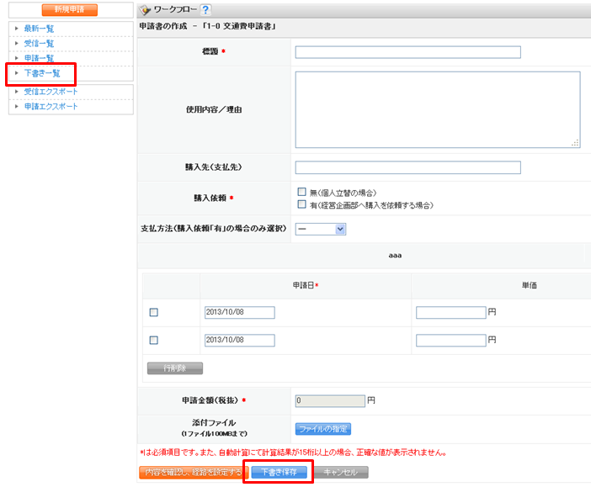
Task: Check the 無(個人立替の場合) checkbox
Action: 301,192
